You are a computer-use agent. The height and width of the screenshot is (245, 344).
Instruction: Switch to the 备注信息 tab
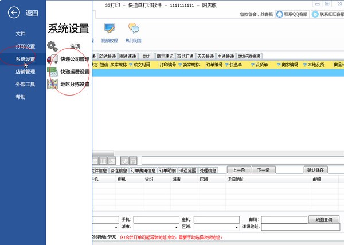(x=119, y=171)
